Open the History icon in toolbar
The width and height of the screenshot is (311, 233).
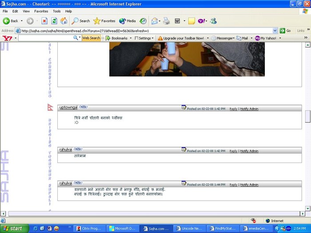coord(143,21)
